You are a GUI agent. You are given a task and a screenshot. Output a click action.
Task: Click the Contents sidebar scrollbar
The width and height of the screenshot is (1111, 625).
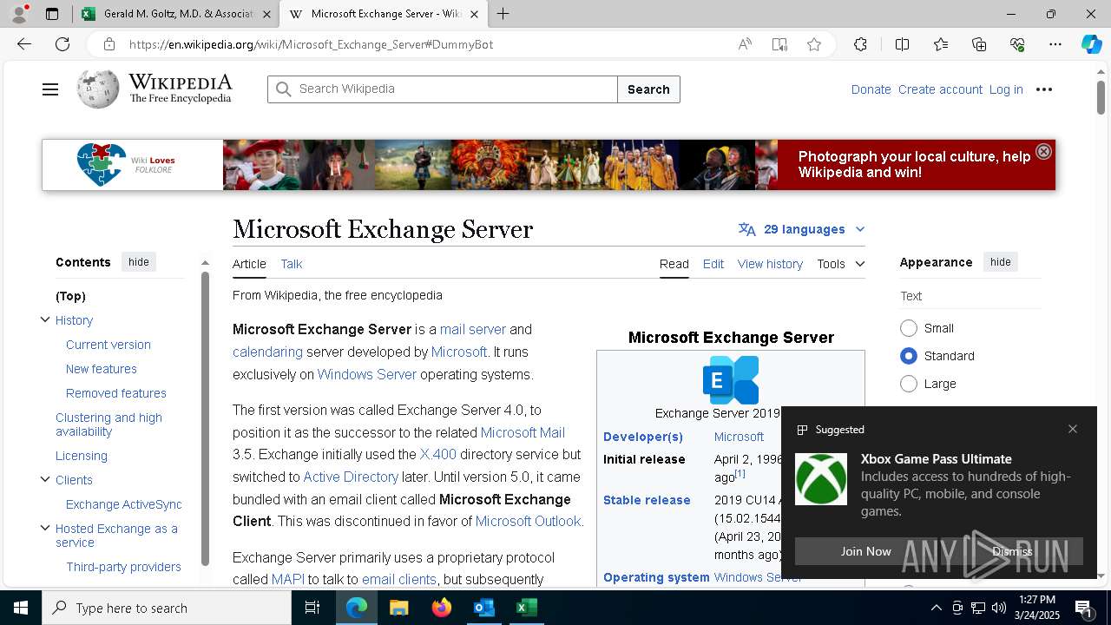(x=205, y=417)
